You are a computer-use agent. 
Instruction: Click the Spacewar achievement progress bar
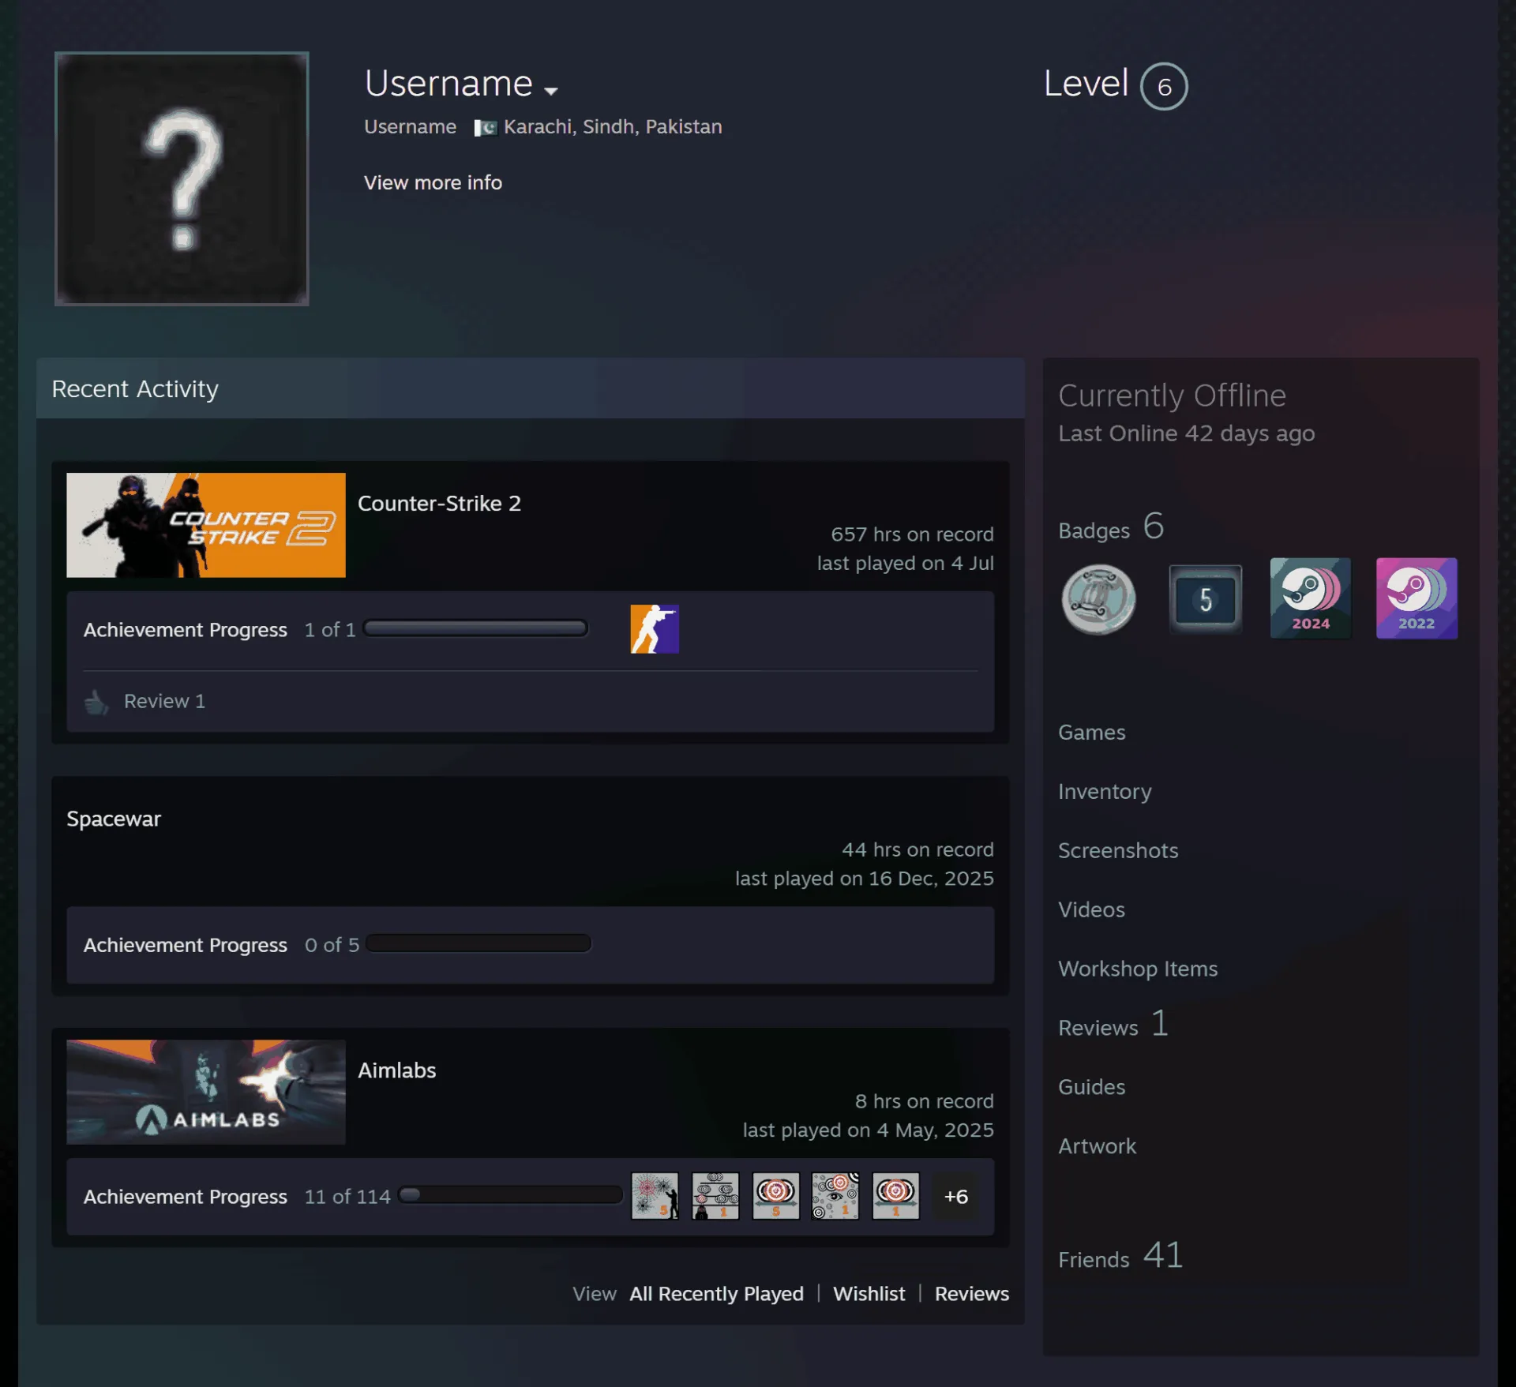coord(478,943)
